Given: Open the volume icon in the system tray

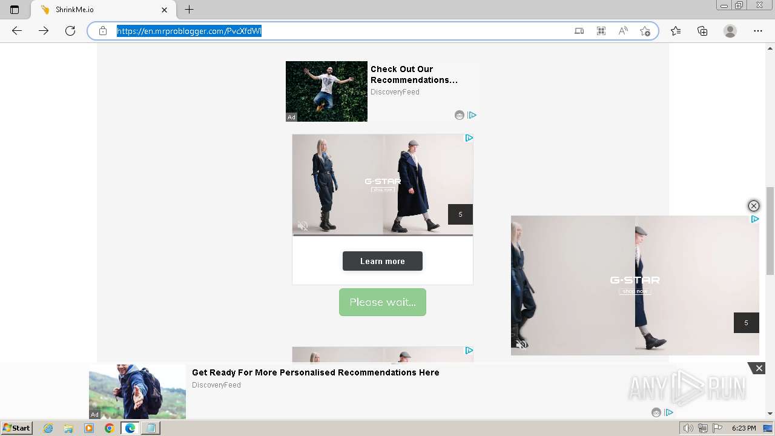Looking at the screenshot, I should pos(688,428).
